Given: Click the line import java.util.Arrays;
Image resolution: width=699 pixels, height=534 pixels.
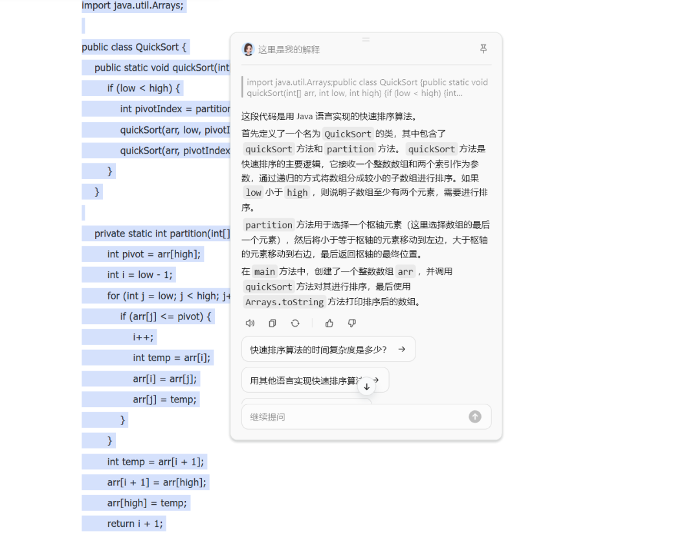Looking at the screenshot, I should click(x=133, y=6).
